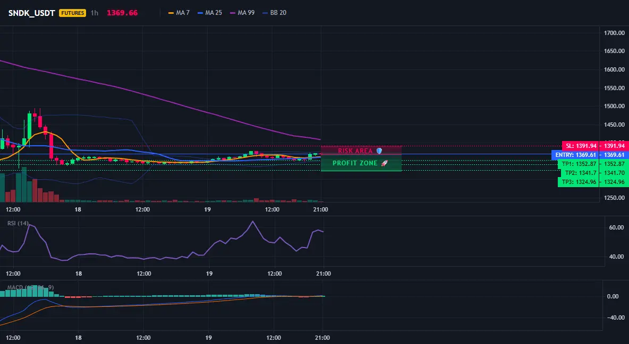Click the SL: 1391.94 price tag
Screen dimensions: 629x344
[x=581, y=146]
